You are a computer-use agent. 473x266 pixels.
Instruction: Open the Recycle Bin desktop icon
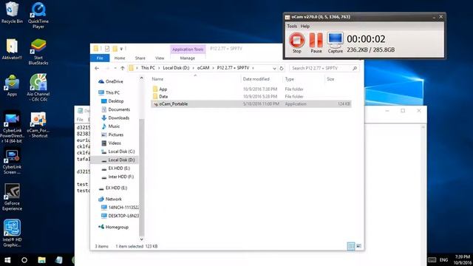click(x=12, y=13)
